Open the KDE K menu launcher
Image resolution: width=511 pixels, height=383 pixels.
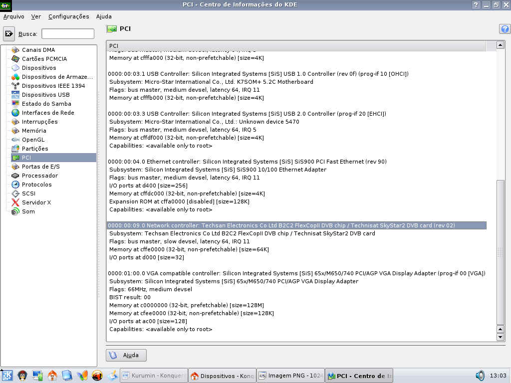pos(7,376)
